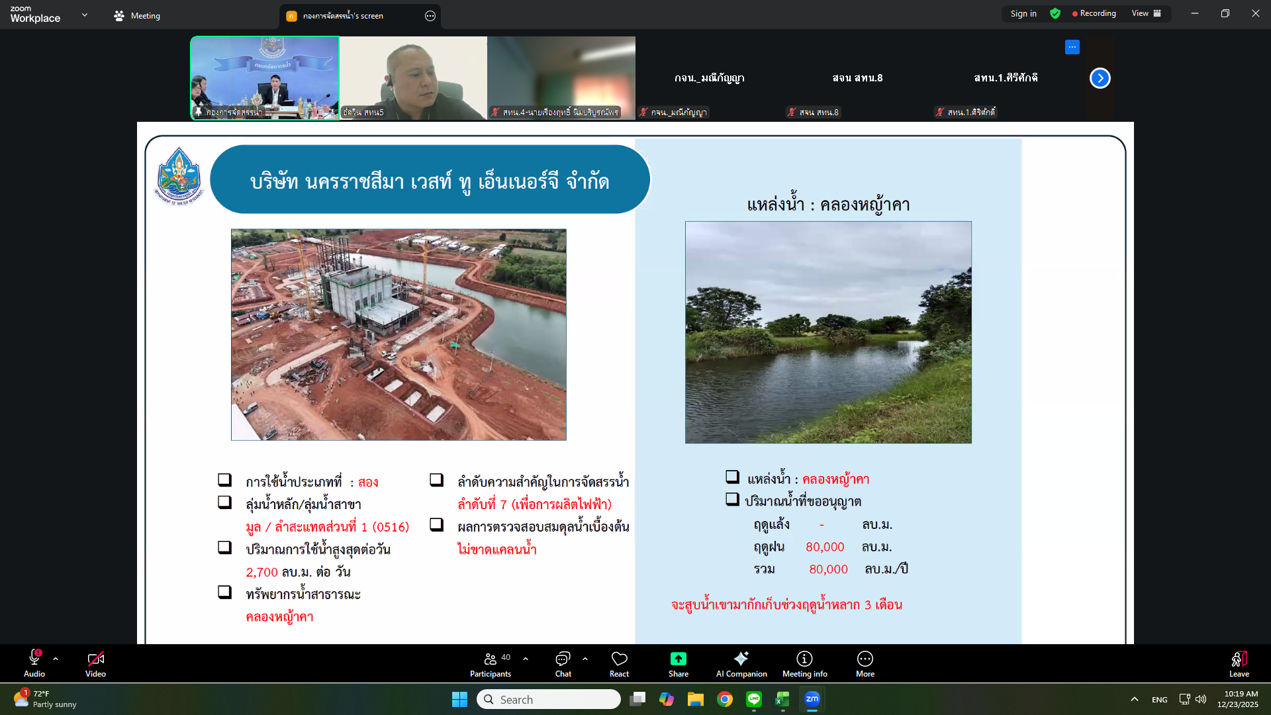Toggle the Audio microphone mute
Image resolution: width=1271 pixels, height=715 pixels.
34,658
